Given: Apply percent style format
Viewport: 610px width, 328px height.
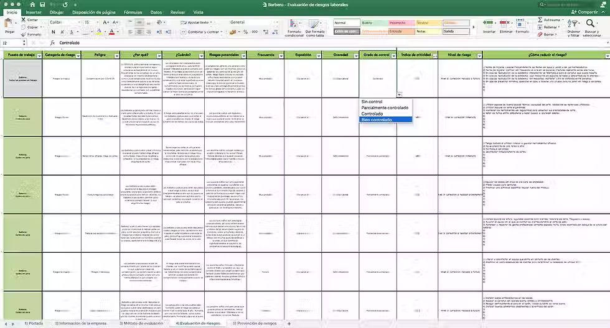Looking at the screenshot, I should [x=245, y=32].
